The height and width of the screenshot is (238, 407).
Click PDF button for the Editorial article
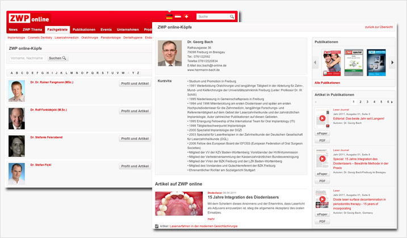coord(322,141)
